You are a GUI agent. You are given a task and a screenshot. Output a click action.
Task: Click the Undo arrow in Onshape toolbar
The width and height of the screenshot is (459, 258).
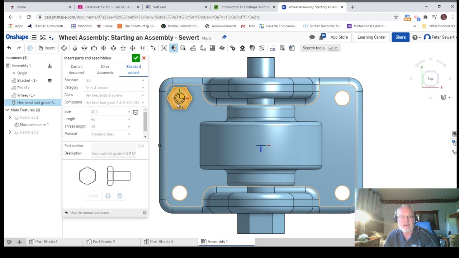9,48
